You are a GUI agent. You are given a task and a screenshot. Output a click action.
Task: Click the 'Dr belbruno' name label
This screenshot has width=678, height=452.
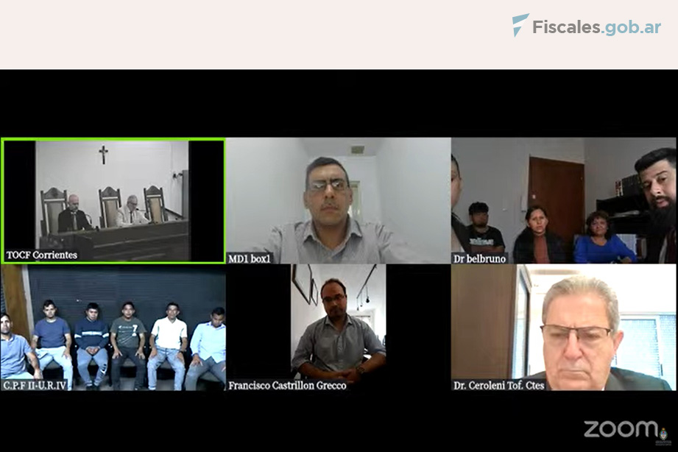point(479,258)
